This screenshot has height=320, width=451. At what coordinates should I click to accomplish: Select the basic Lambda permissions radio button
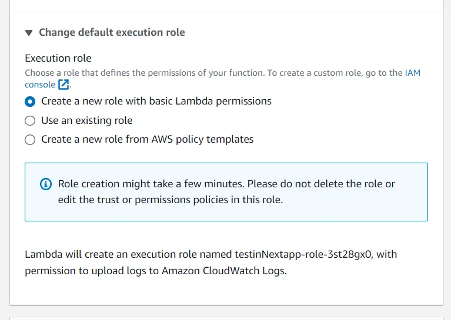pyautogui.click(x=30, y=101)
